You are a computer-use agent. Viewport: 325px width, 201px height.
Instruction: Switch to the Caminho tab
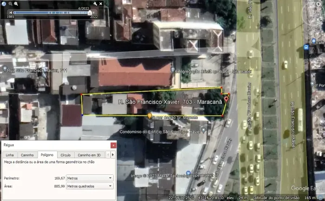point(27,155)
